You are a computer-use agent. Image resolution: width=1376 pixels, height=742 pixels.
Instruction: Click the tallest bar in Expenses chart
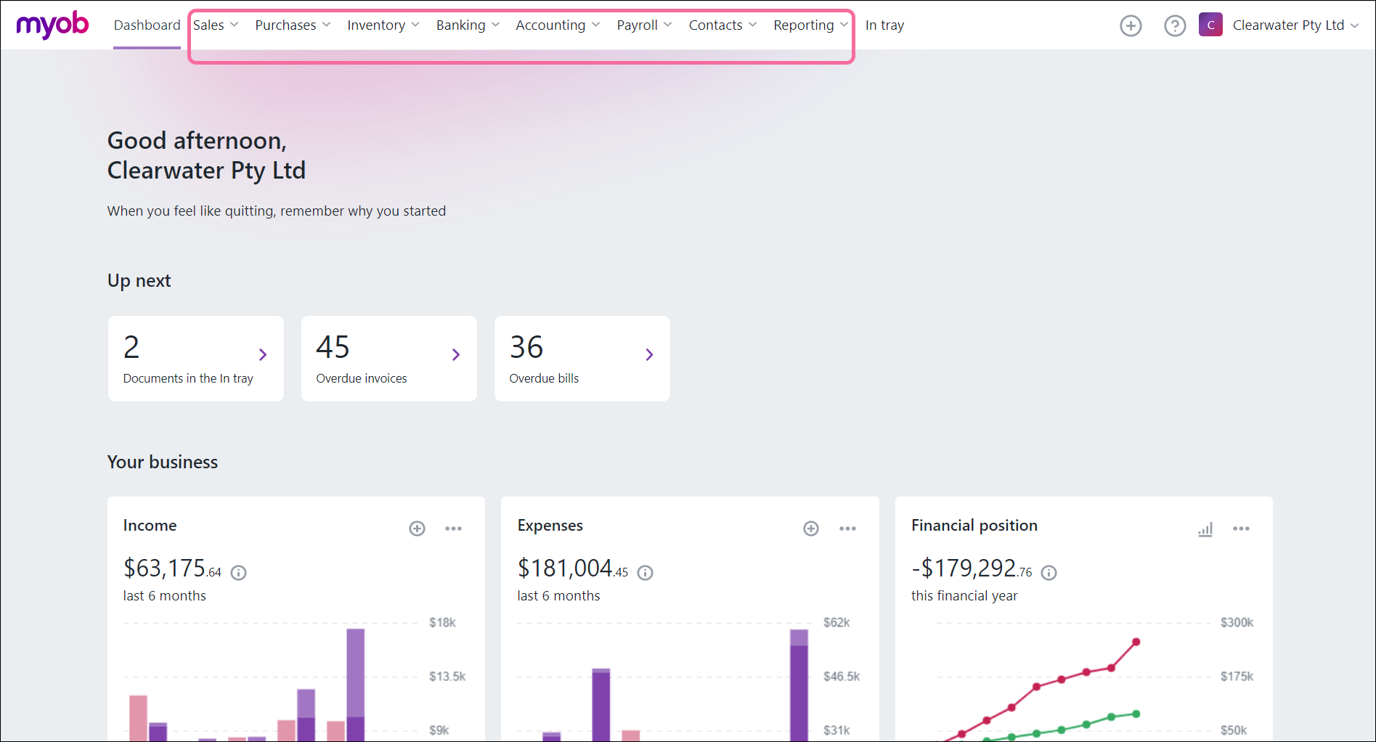[799, 685]
